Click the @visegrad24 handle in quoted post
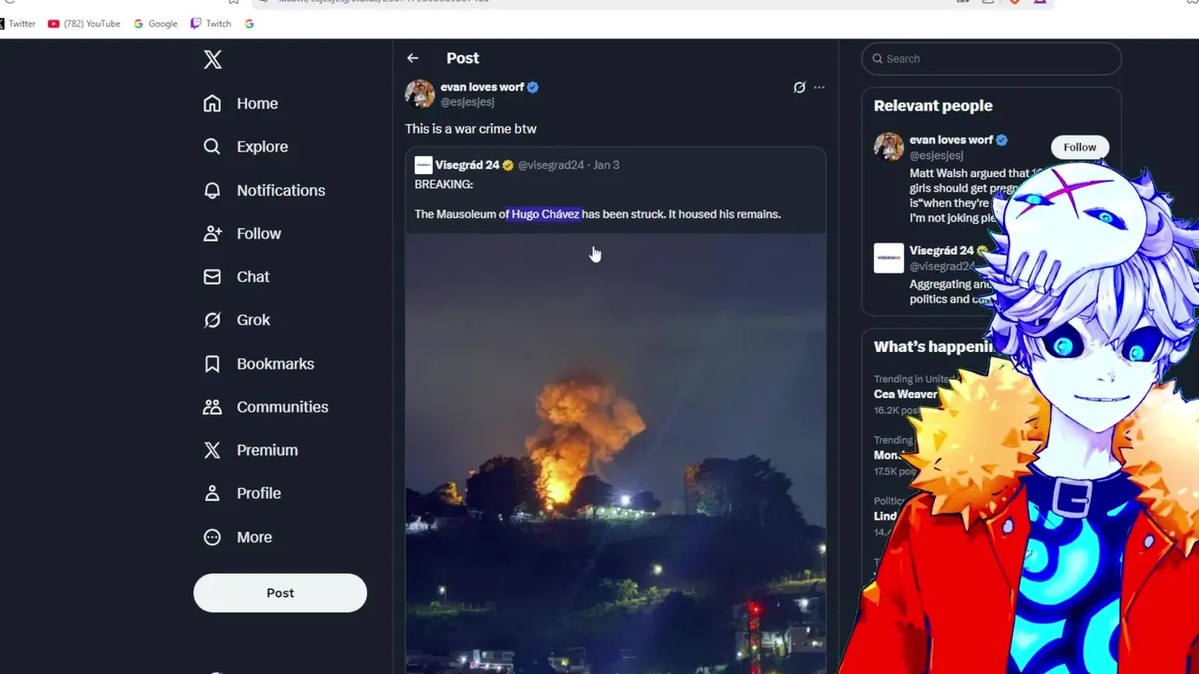The width and height of the screenshot is (1199, 674). click(x=551, y=165)
